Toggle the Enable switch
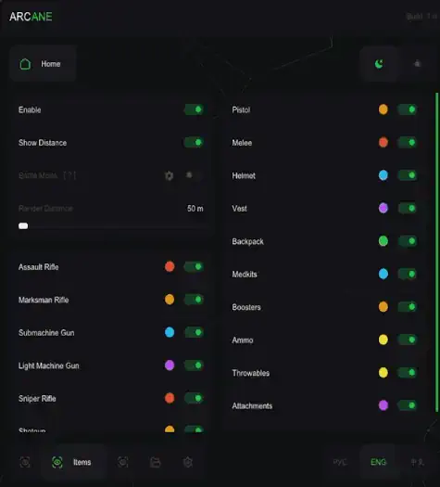Image resolution: width=440 pixels, height=487 pixels. [x=194, y=109]
